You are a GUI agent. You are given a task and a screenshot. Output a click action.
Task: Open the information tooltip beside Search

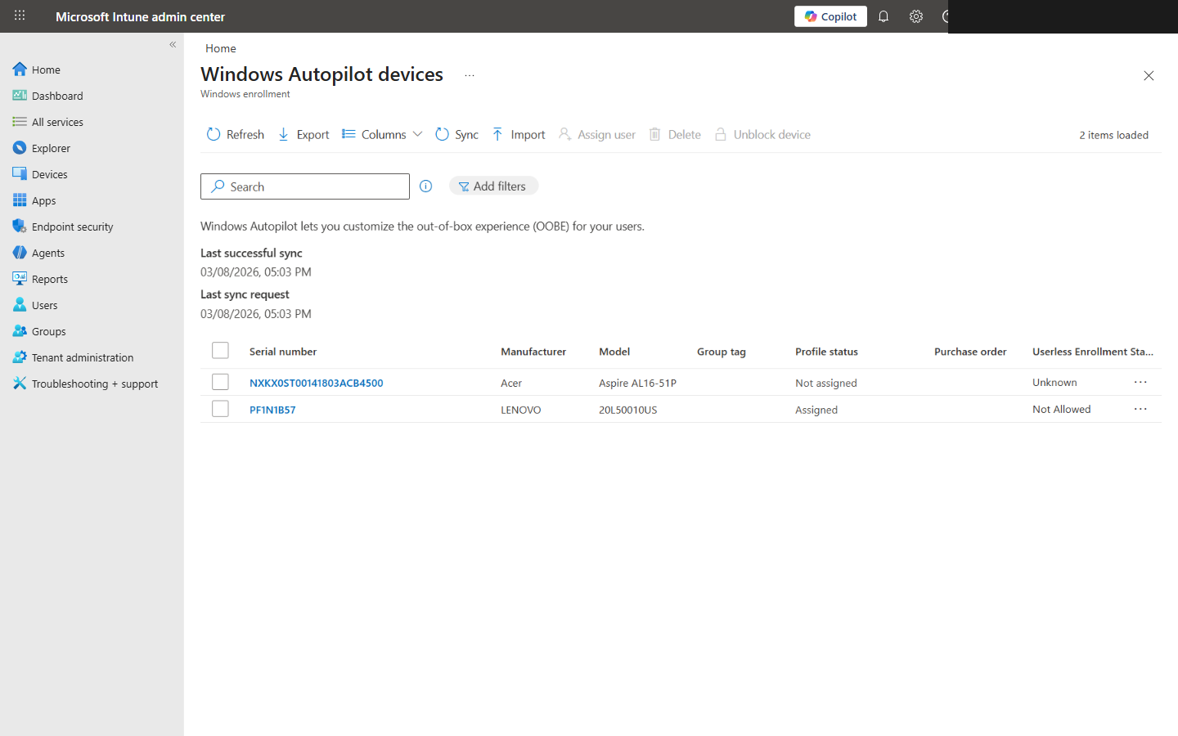(425, 186)
